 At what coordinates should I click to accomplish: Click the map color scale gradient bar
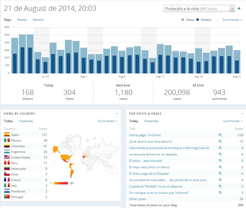(61, 183)
